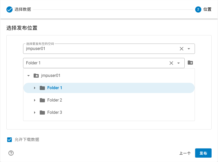Clear the Folder 1 field using X icon
The image size is (218, 162).
tap(171, 63)
